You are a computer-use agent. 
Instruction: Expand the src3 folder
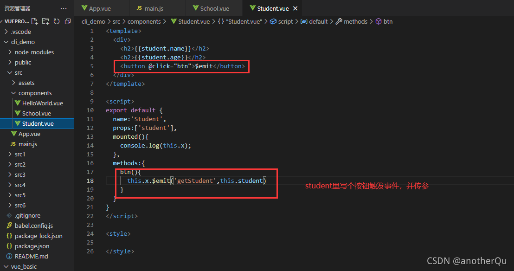point(37,174)
